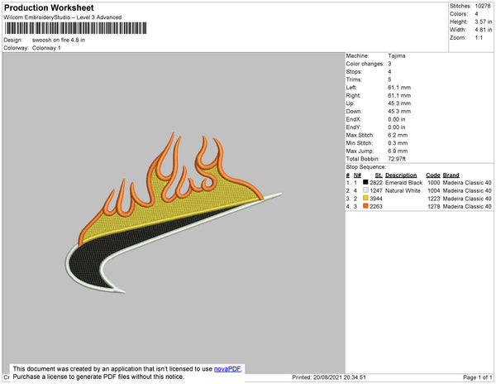Open the novaPDF hyperlink
Viewport: 496px width, 384px height.
(227, 369)
